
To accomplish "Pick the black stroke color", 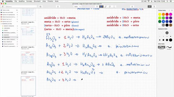I will click(167, 25).
